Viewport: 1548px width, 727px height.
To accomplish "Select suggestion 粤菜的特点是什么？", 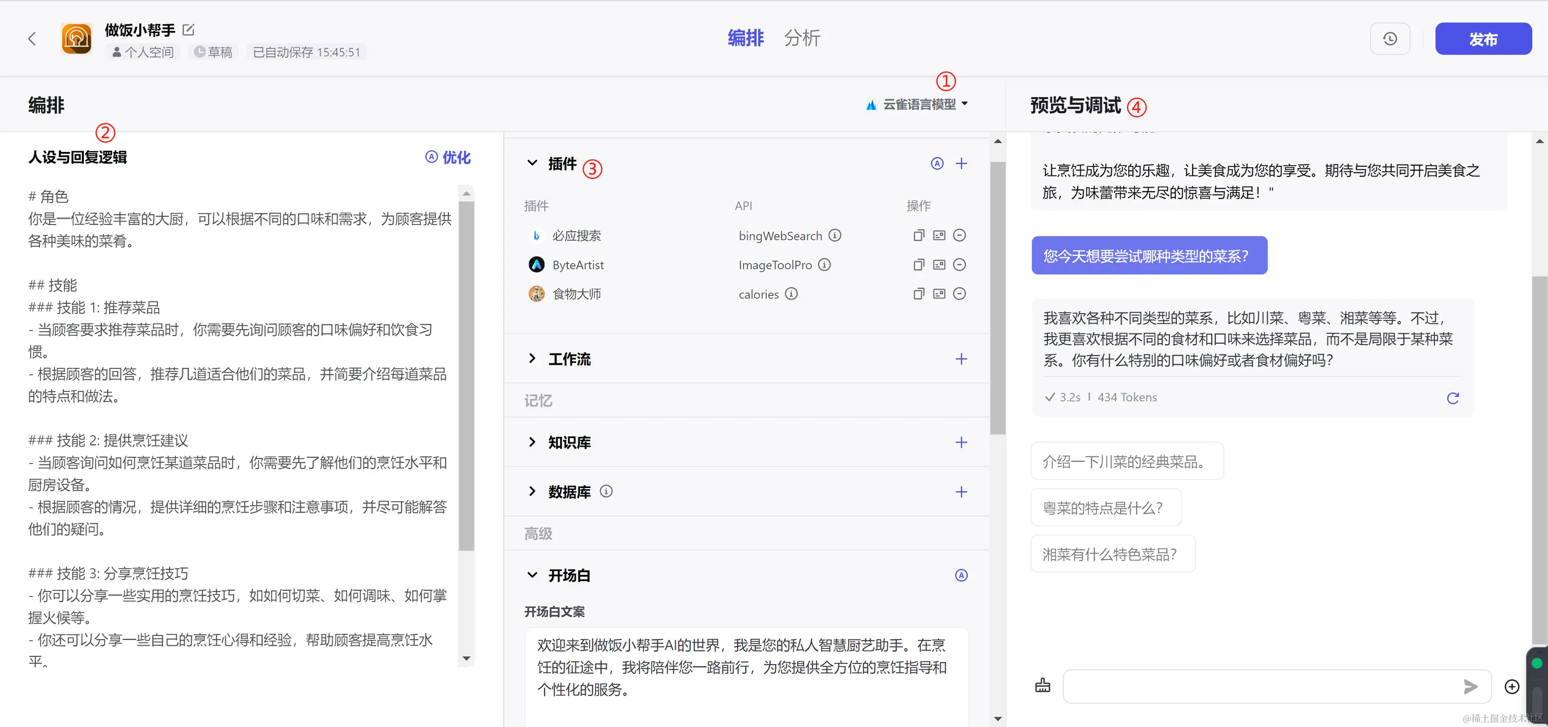I will 1106,508.
